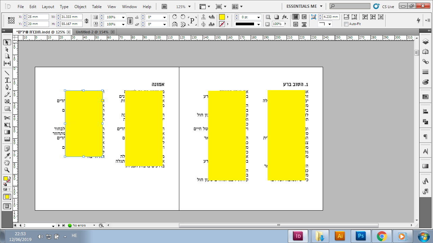Image resolution: width=433 pixels, height=243 pixels.
Task: Click the X position field
Action: 38,17
